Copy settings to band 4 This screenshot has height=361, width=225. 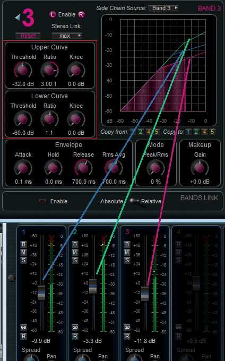(204, 132)
